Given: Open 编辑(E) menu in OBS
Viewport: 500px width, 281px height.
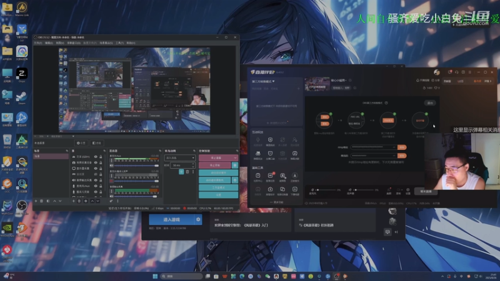Looking at the screenshot, I should pos(49,42).
